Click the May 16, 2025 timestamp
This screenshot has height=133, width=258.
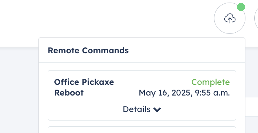click(x=166, y=93)
